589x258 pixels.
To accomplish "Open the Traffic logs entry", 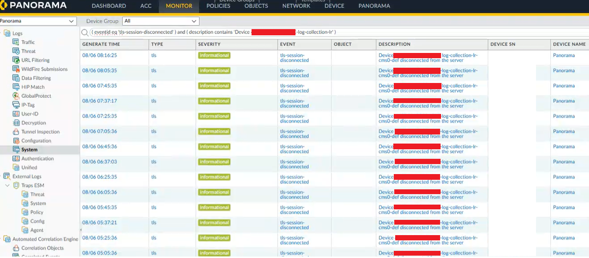I will click(x=28, y=42).
